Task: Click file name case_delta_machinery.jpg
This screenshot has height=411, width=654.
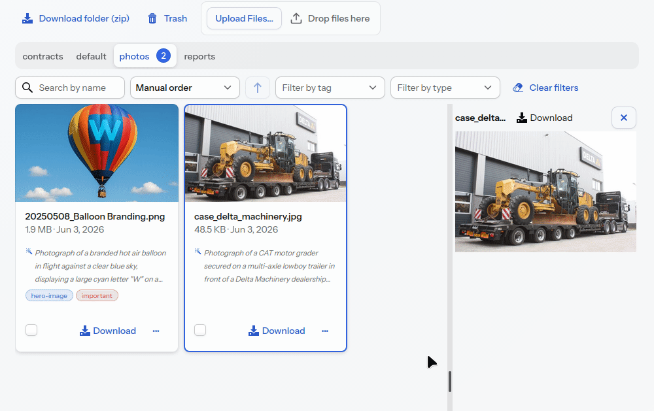Action: coord(248,216)
